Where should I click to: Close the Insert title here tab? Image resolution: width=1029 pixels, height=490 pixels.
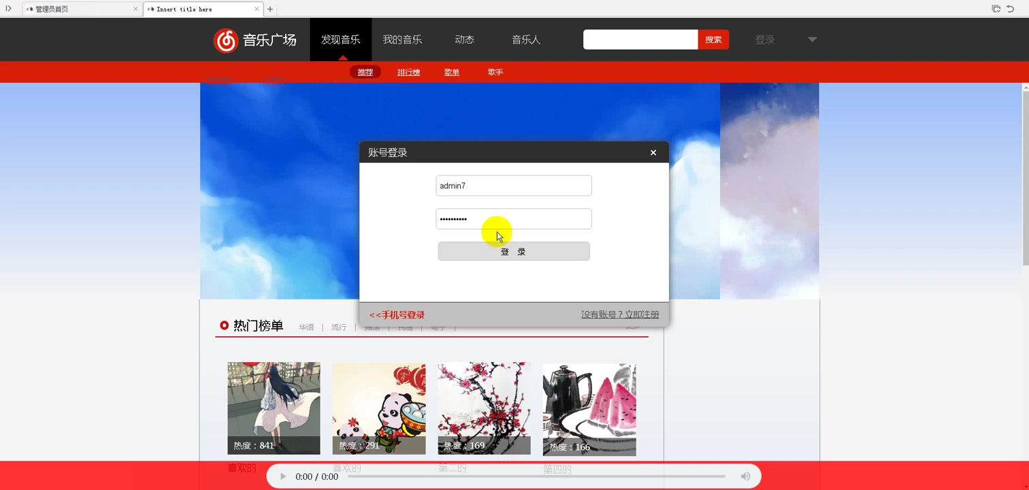tap(257, 10)
